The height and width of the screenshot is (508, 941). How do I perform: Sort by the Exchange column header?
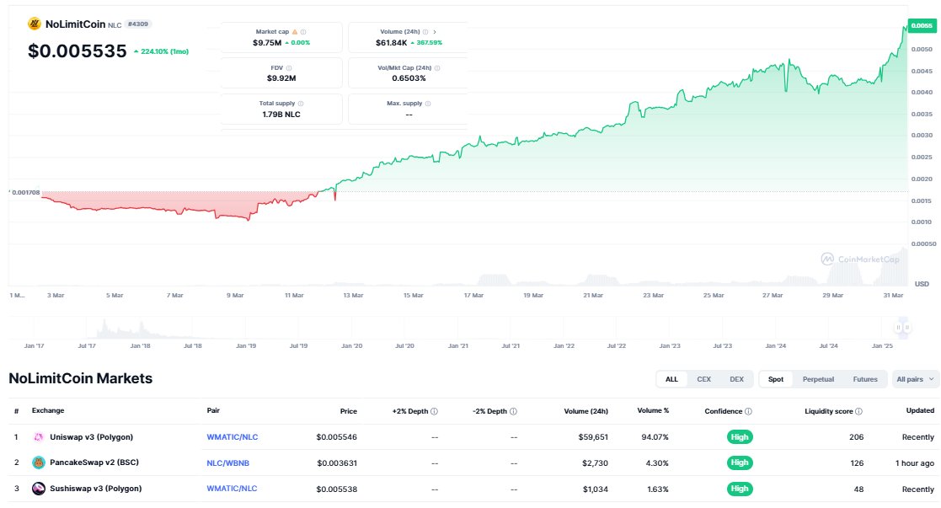pyautogui.click(x=48, y=411)
